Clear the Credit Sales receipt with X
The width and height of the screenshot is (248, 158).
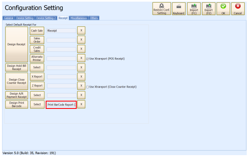81,49
